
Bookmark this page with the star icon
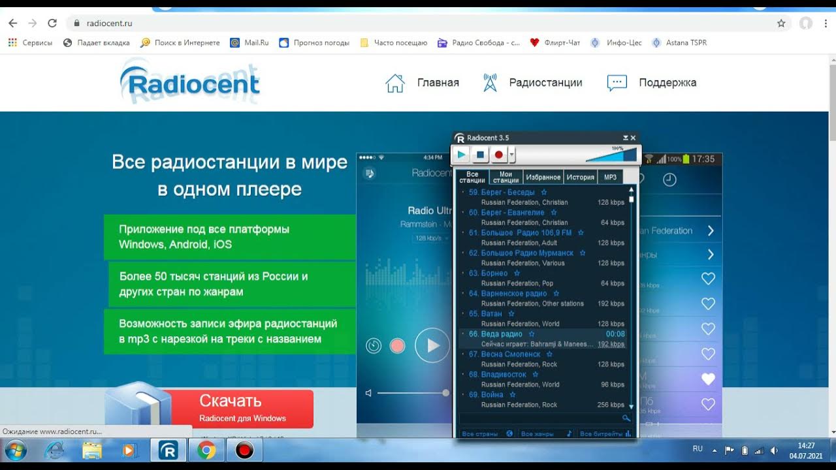tap(781, 23)
